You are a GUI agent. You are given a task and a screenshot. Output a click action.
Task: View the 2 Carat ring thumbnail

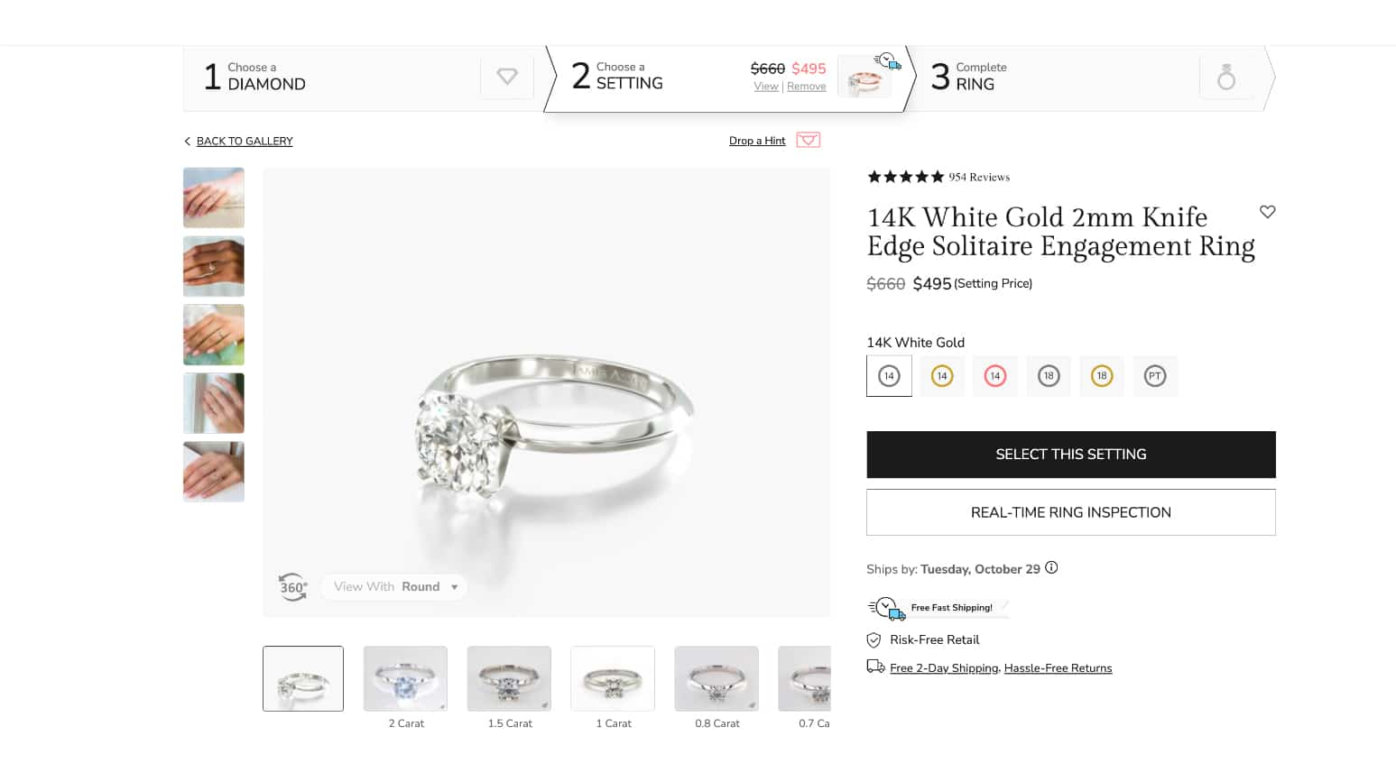click(x=405, y=679)
